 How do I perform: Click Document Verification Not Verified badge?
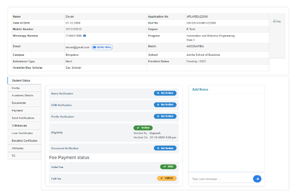point(165,148)
